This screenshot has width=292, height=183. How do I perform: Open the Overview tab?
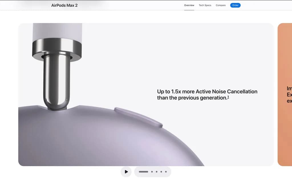(189, 5)
